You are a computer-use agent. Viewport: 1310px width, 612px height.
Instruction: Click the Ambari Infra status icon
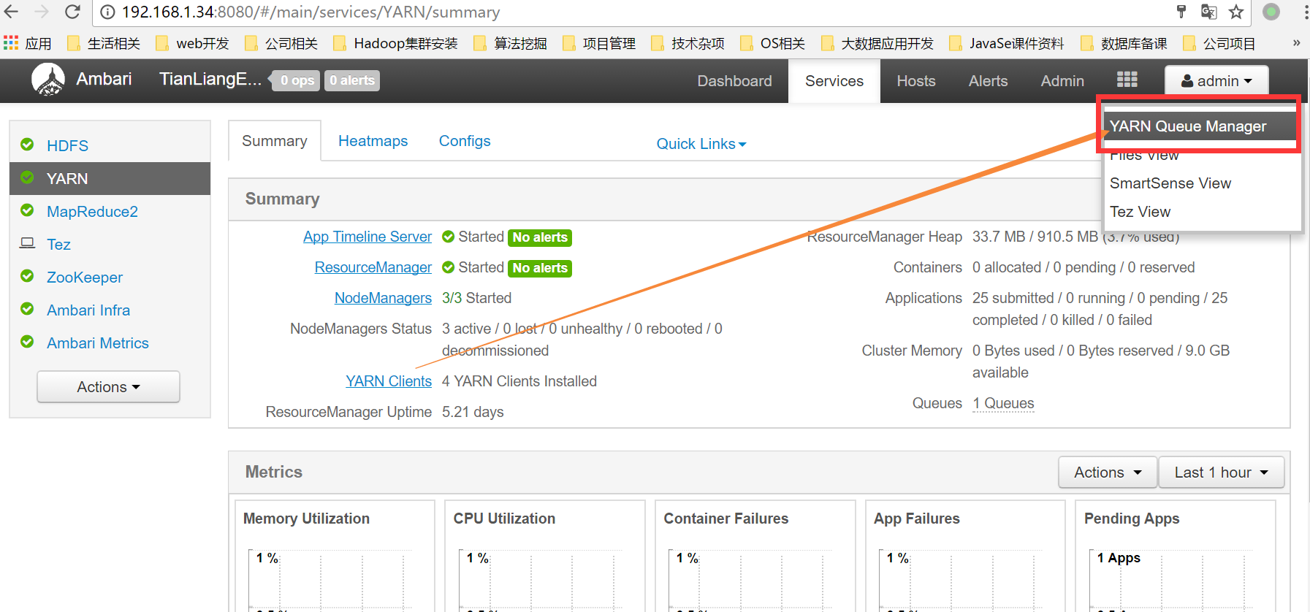point(27,309)
